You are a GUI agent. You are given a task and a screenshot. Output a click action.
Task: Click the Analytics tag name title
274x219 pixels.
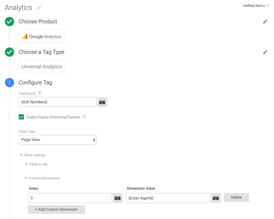(x=18, y=7)
